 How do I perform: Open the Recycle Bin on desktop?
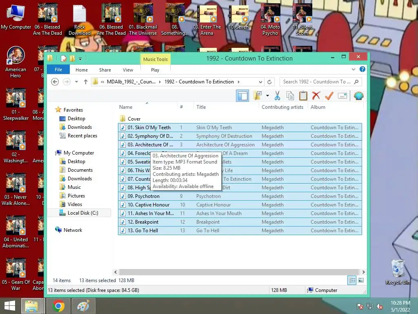(398, 272)
